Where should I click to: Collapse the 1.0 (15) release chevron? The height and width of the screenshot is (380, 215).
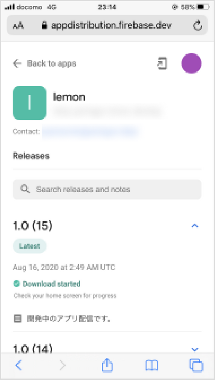coord(195,226)
